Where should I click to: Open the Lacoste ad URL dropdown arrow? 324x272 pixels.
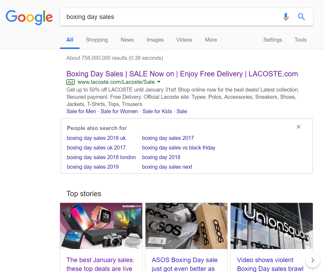point(159,82)
